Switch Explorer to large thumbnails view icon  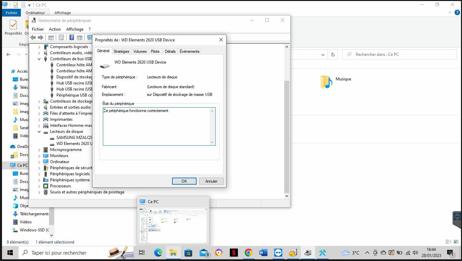[x=456, y=242]
